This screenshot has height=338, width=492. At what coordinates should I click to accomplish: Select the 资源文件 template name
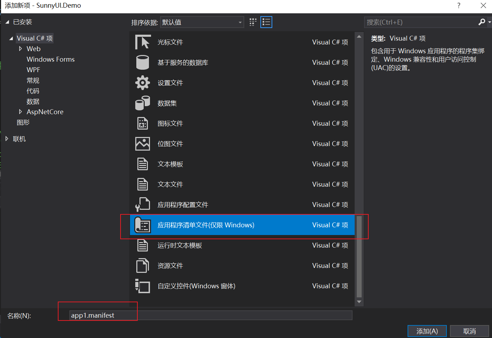click(170, 265)
